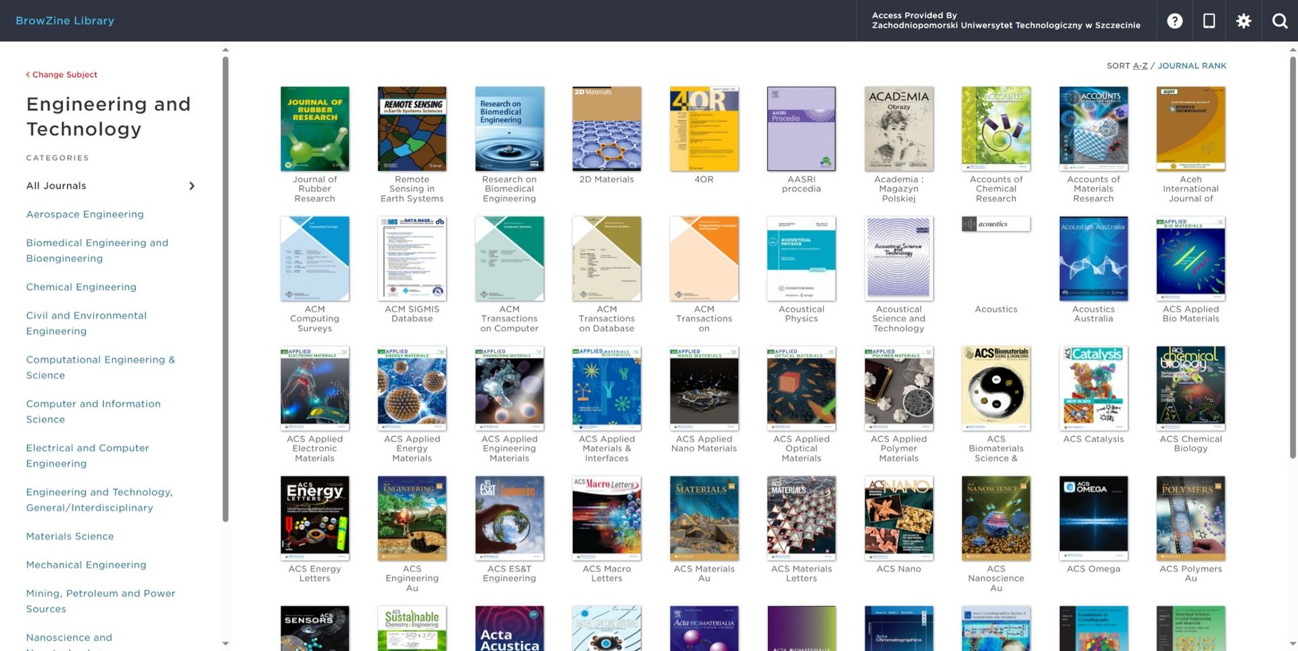Image resolution: width=1298 pixels, height=651 pixels.
Task: Open ACS Applied Optical Materials cover
Action: [x=802, y=388]
